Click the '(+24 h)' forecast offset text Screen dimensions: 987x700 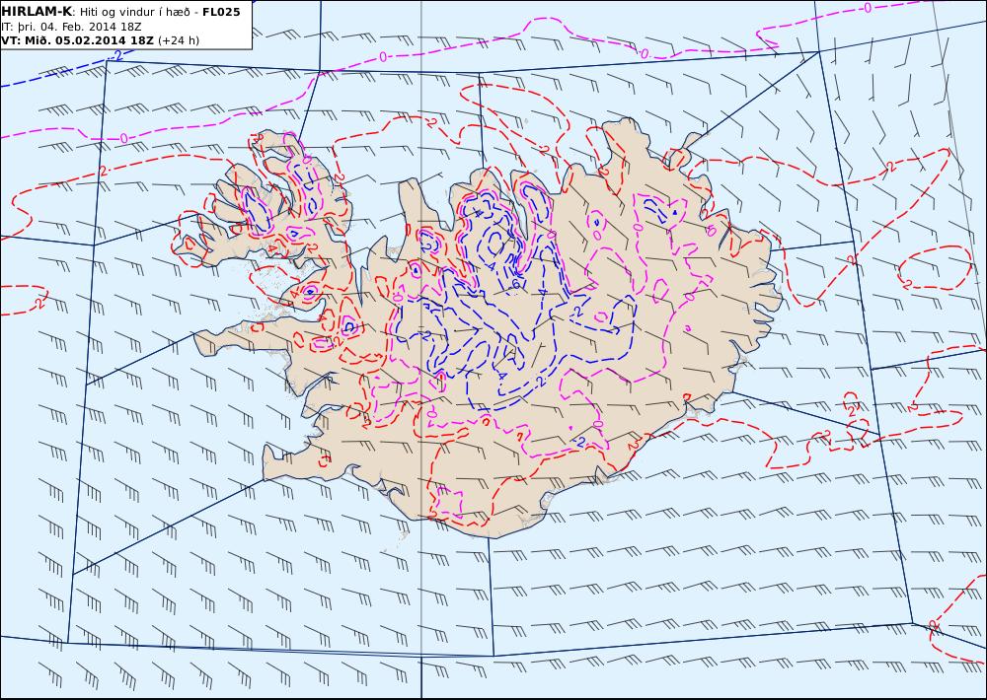[x=178, y=40]
